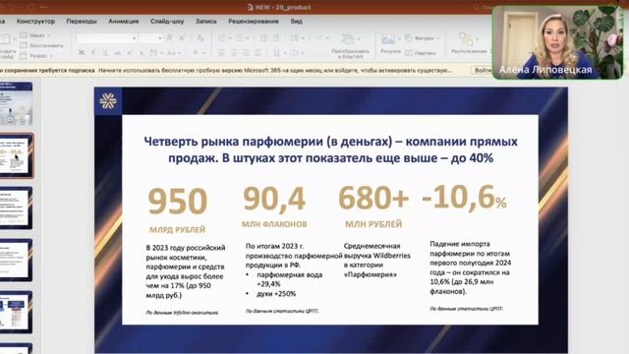Open the Расположение arrange dropdown

pos(469,43)
